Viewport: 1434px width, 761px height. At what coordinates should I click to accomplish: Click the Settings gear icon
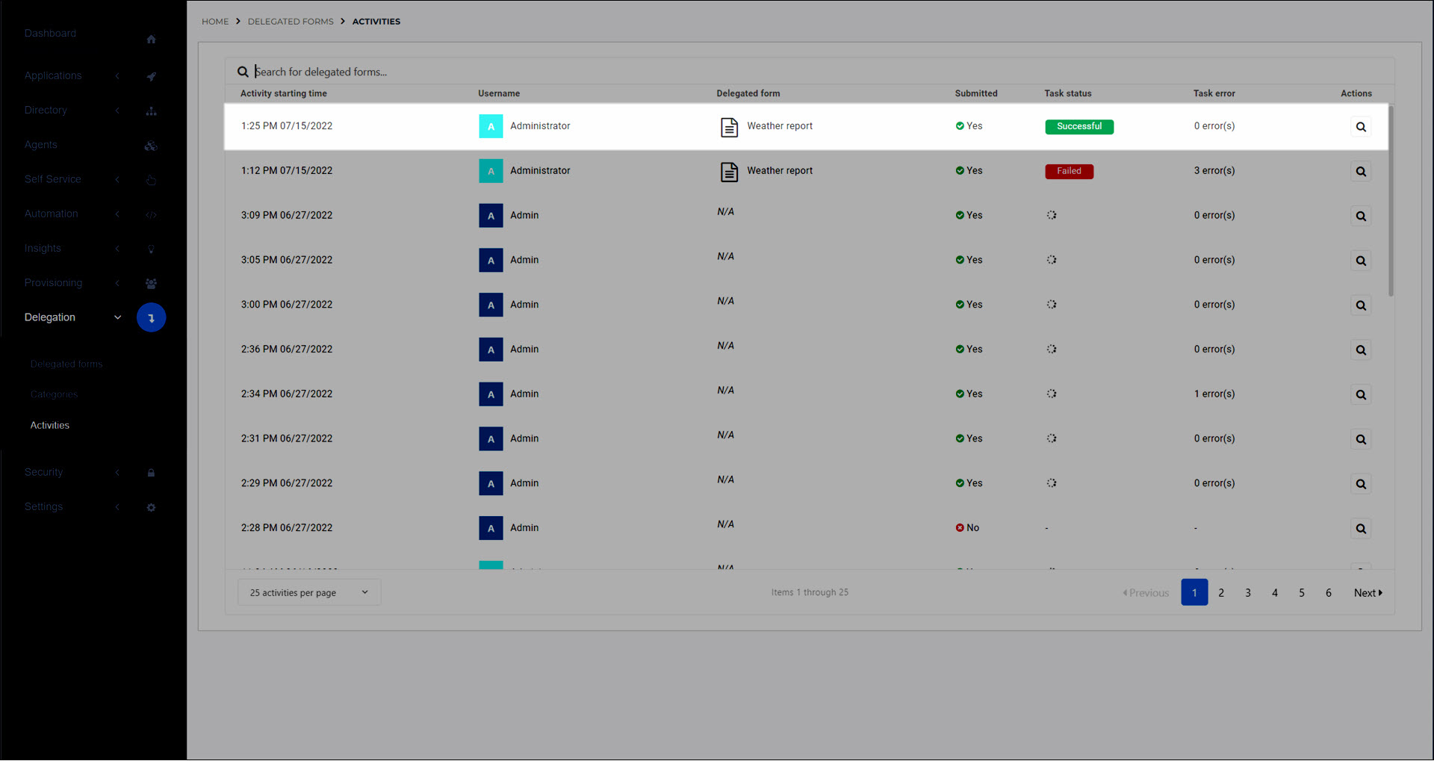pos(151,507)
